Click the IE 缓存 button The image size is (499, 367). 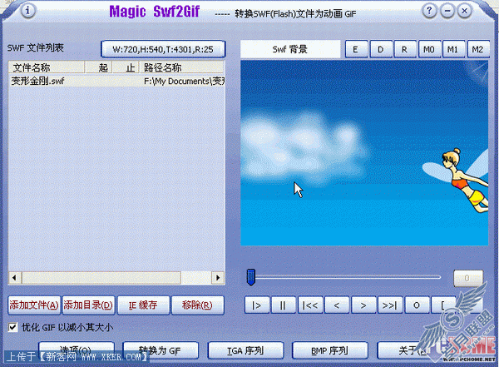[143, 305]
